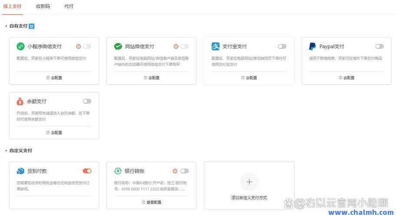Switch to the 收款码 tab
This screenshot has height=217, width=396.
pyautogui.click(x=43, y=7)
